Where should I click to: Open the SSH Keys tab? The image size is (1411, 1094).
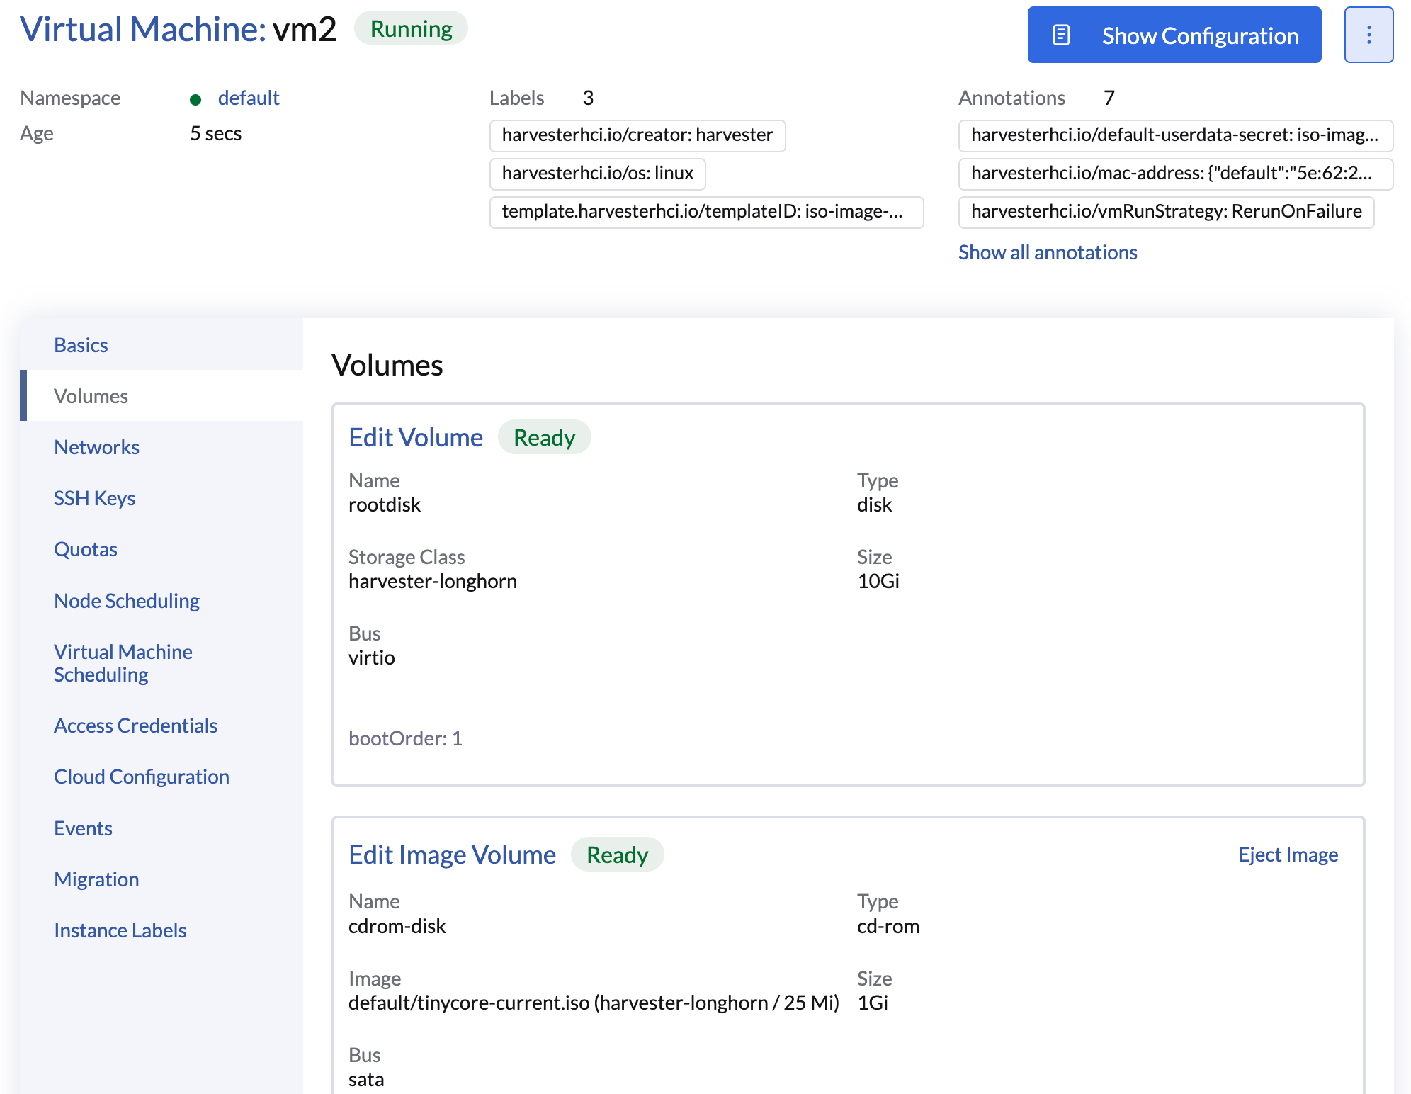94,498
